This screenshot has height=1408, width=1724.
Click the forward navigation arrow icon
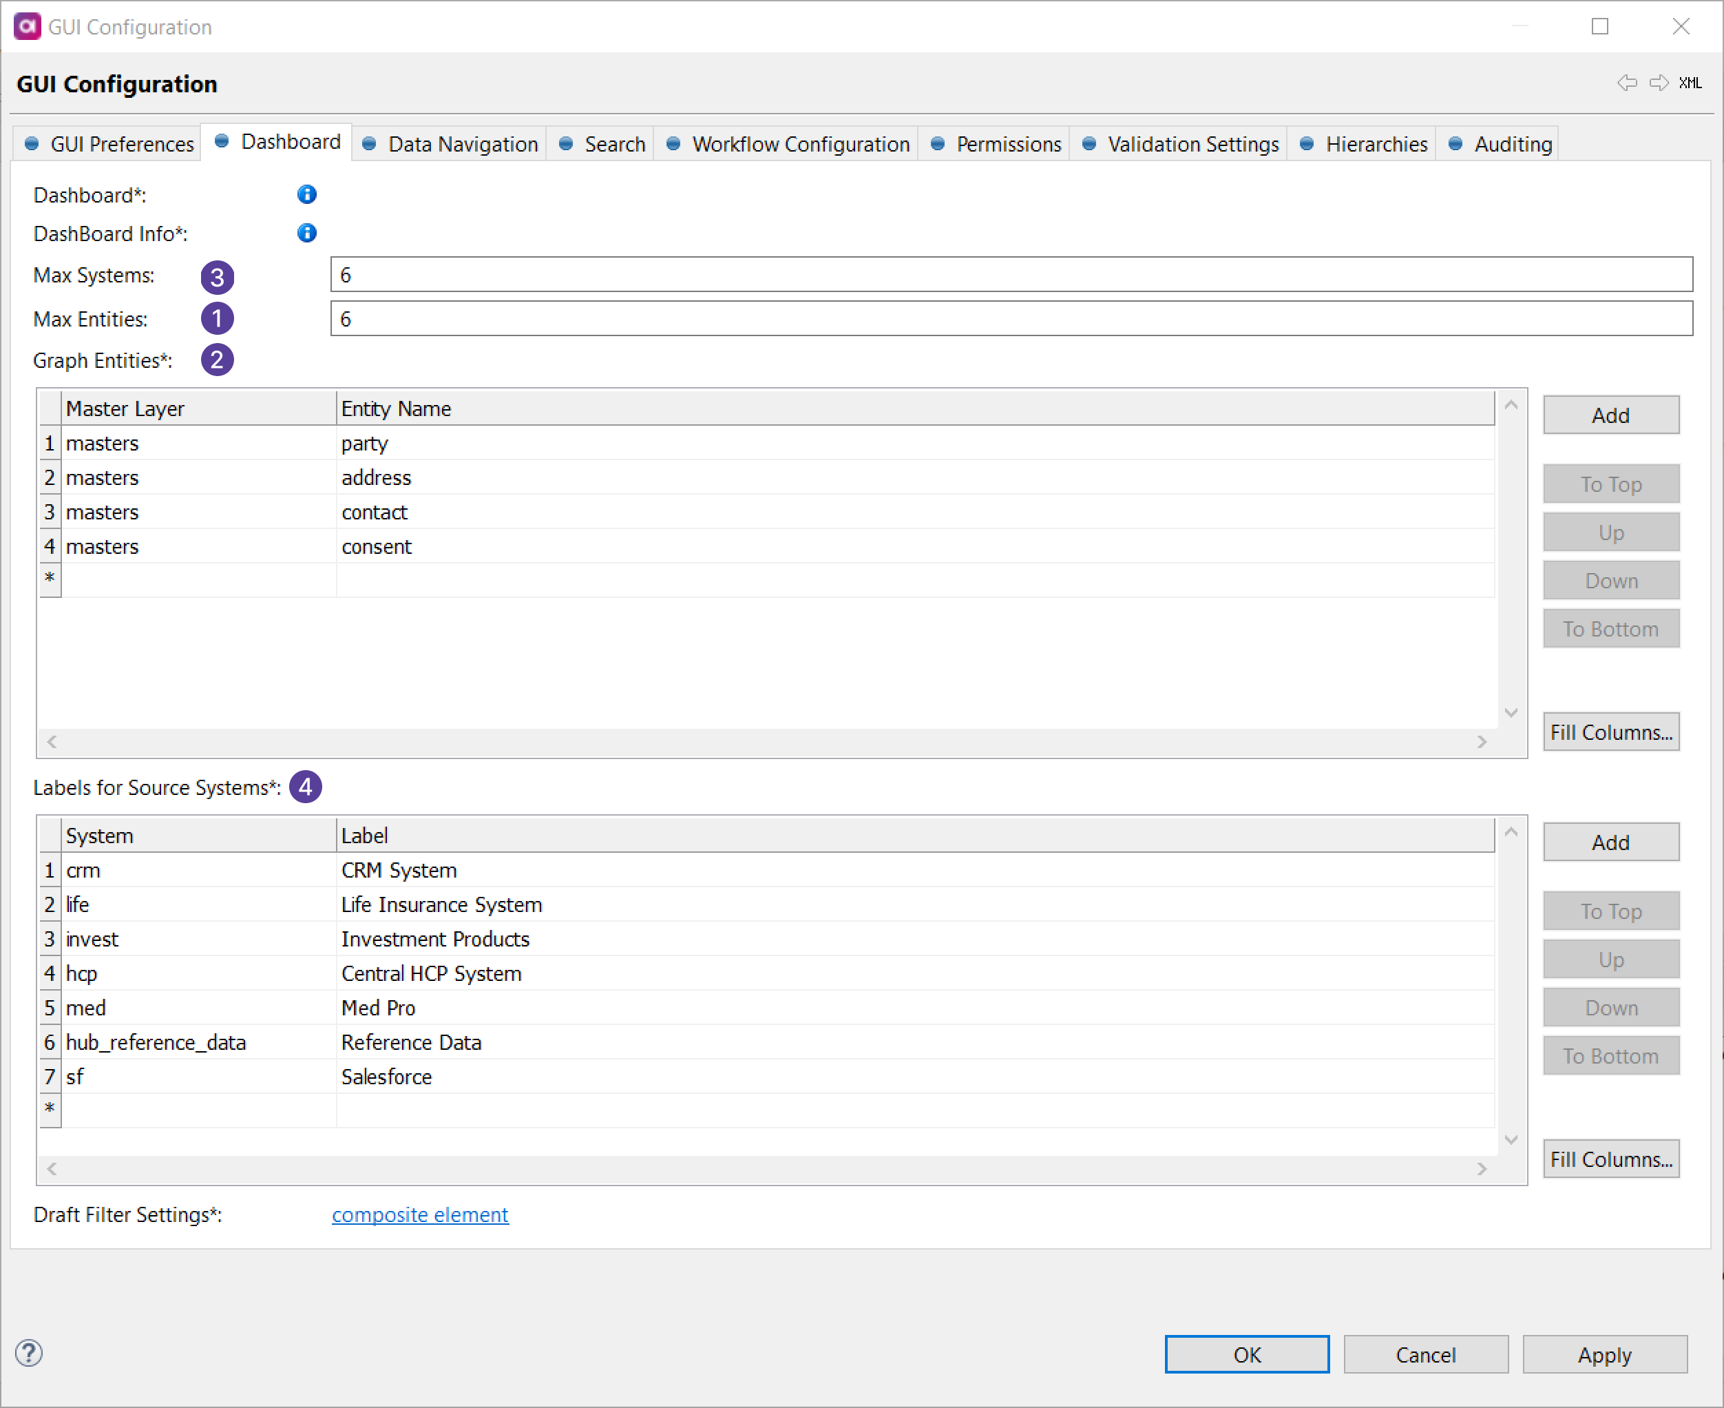tap(1659, 83)
